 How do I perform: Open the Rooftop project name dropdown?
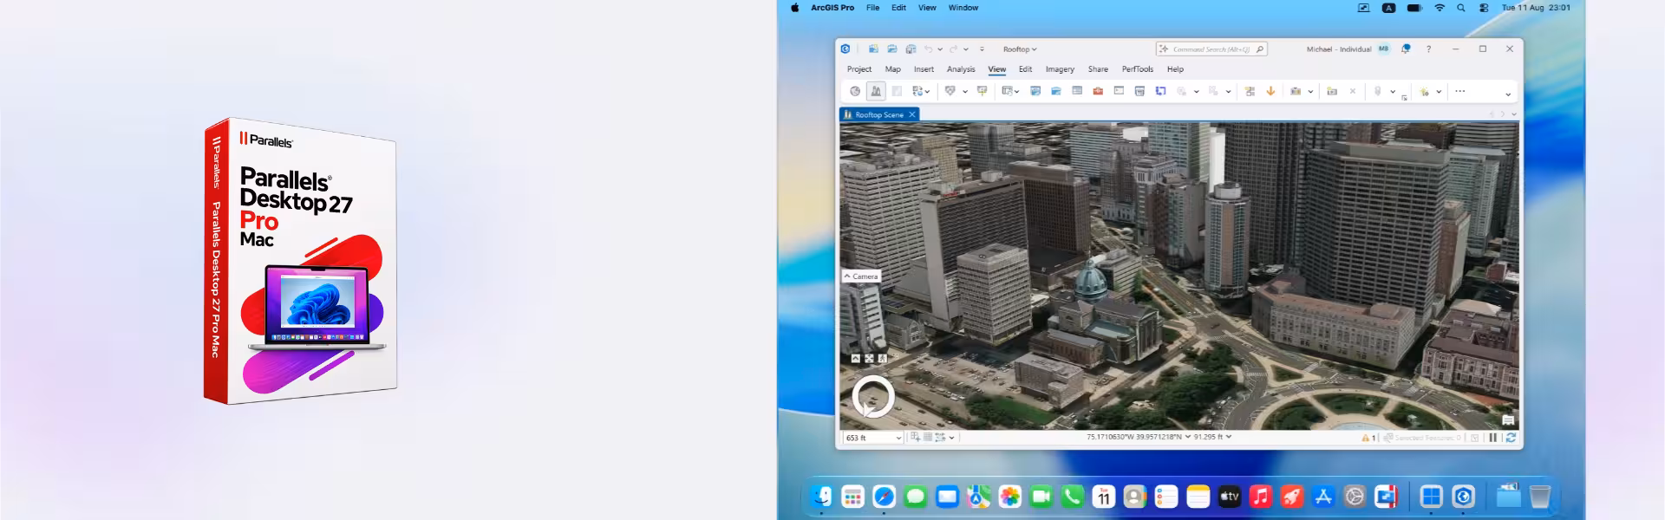pos(1020,49)
